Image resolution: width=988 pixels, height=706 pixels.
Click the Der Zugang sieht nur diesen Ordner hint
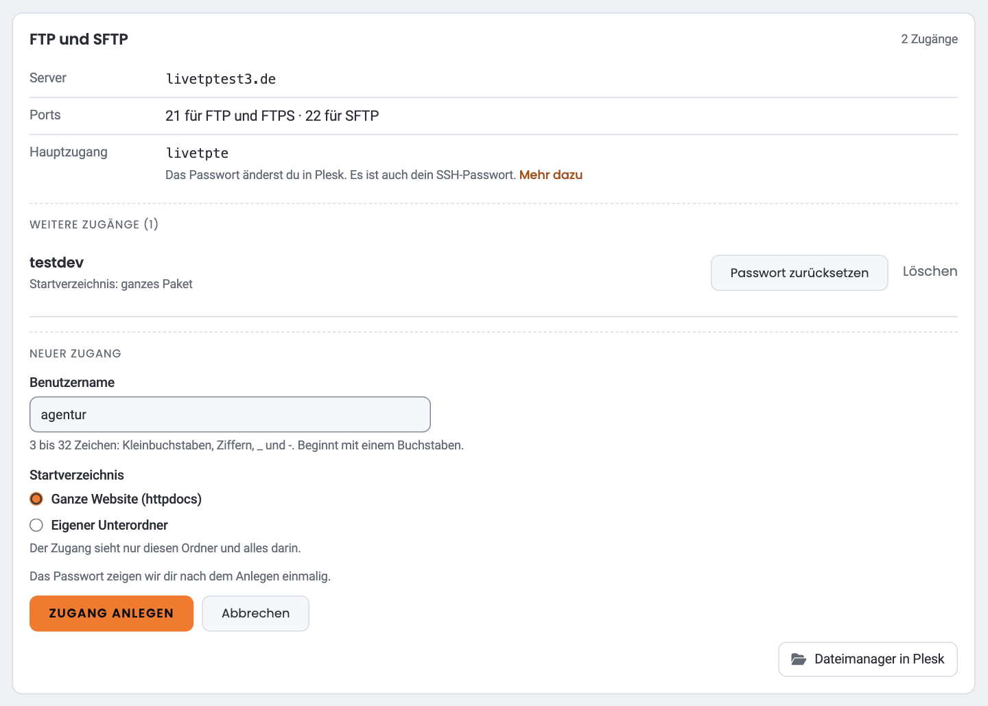click(165, 548)
